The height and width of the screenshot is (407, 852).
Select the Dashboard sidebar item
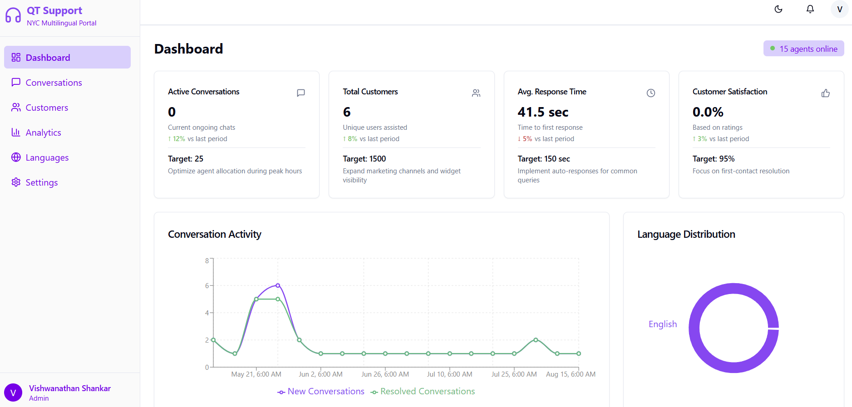coord(67,58)
